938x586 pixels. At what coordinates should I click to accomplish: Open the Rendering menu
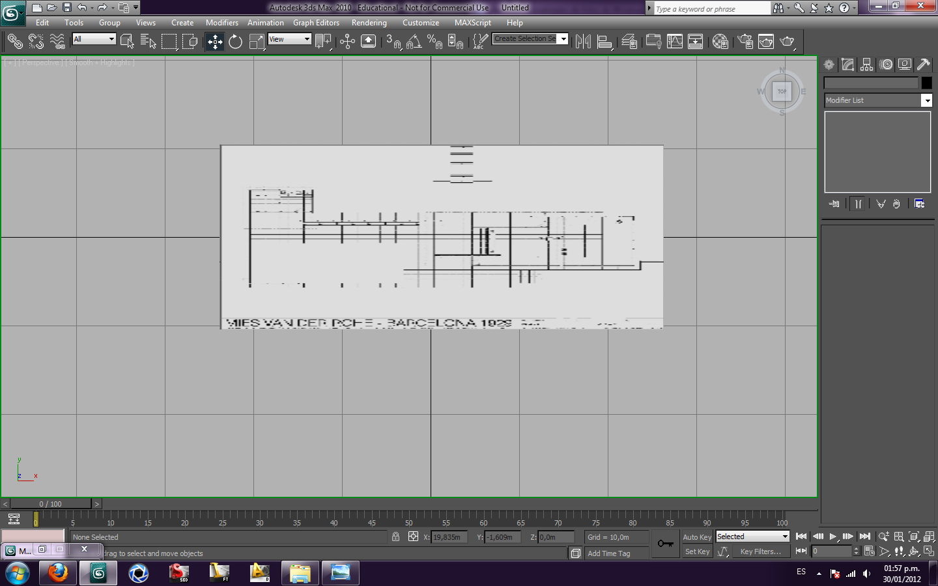point(369,23)
